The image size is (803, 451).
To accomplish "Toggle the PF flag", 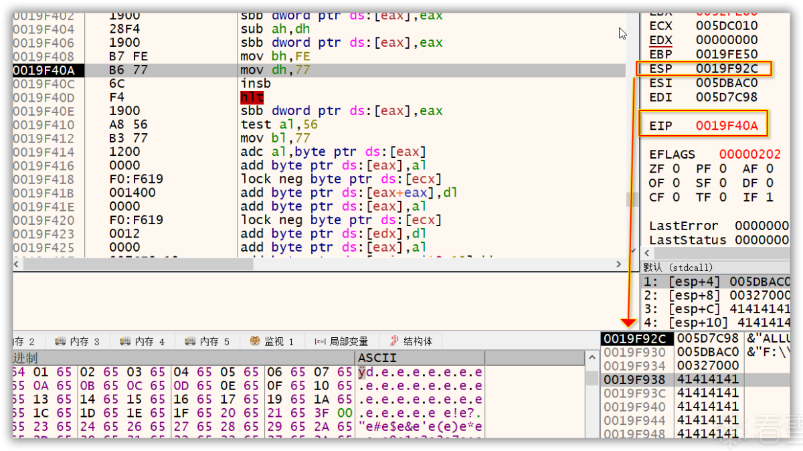I will coord(711,169).
